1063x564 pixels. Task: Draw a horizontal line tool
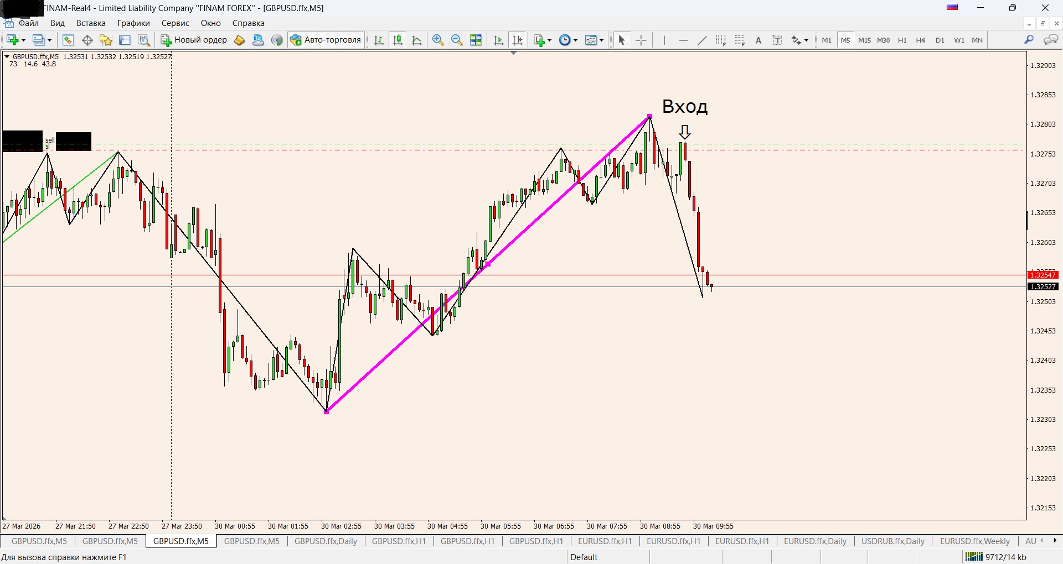pyautogui.click(x=683, y=40)
